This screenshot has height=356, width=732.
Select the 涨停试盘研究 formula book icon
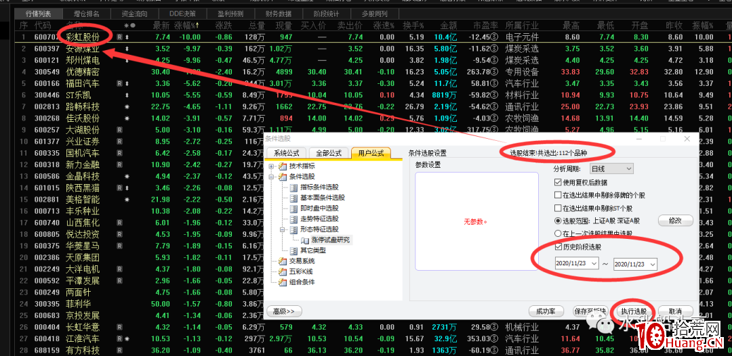click(305, 240)
